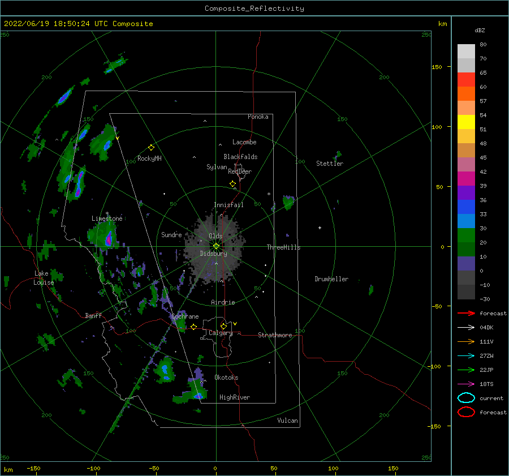Click the Okotoks label

click(x=226, y=378)
